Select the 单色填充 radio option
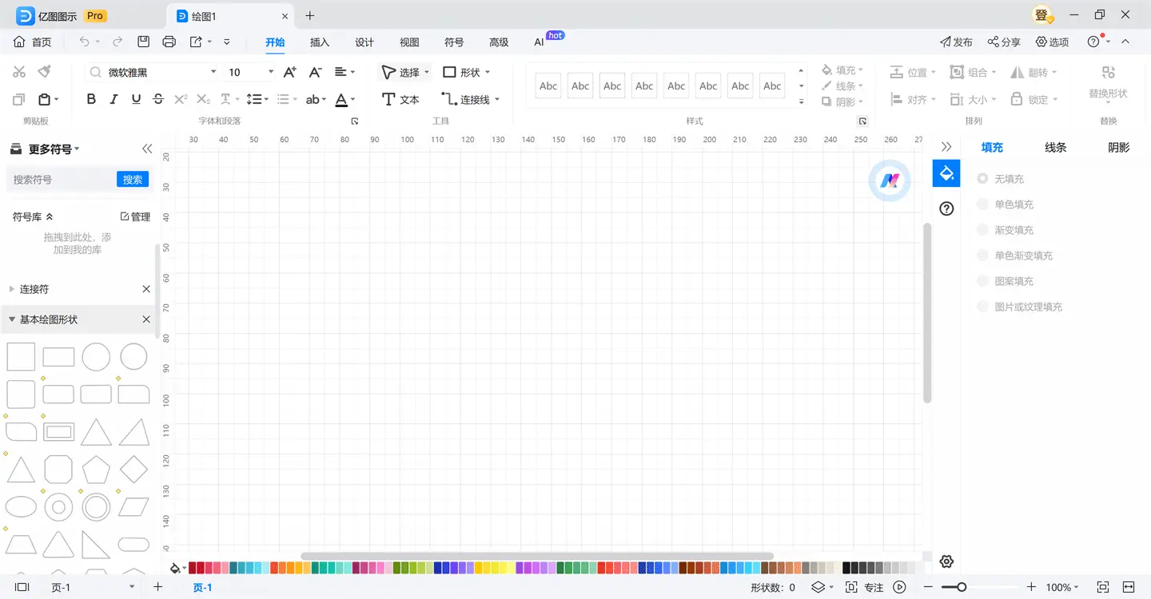Image resolution: width=1151 pixels, height=599 pixels. pos(982,204)
